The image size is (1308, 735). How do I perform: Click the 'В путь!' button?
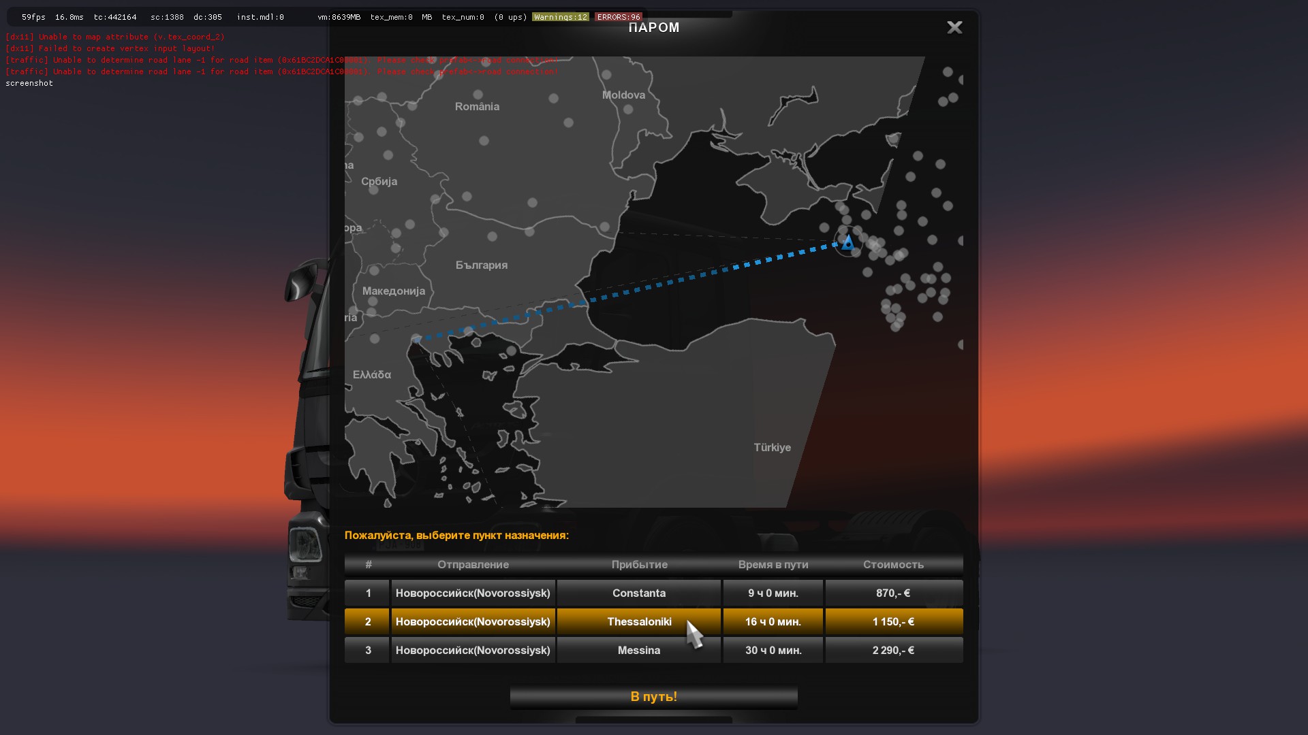point(653,697)
